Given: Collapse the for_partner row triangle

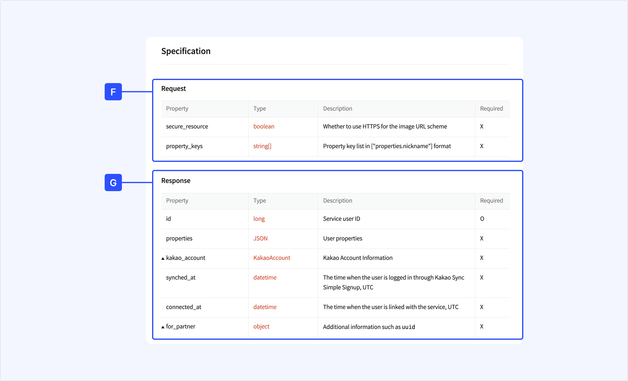Looking at the screenshot, I should tap(163, 327).
